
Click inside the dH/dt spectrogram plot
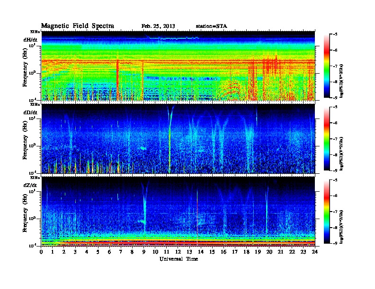click(178, 66)
